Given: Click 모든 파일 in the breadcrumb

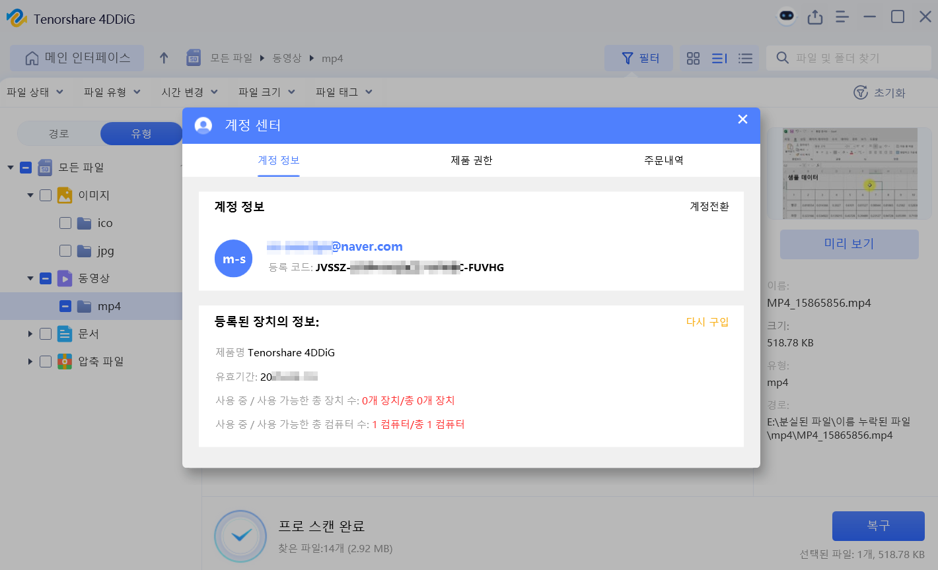Looking at the screenshot, I should click(231, 58).
